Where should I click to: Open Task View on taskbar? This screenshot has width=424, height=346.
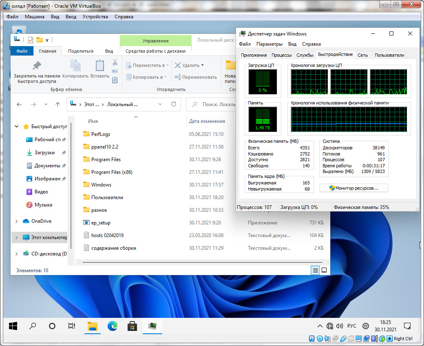72,326
